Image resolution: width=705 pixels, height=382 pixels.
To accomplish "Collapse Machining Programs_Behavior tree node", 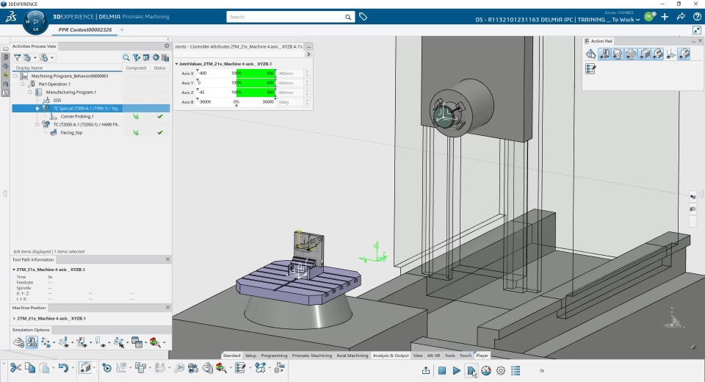I will point(15,76).
